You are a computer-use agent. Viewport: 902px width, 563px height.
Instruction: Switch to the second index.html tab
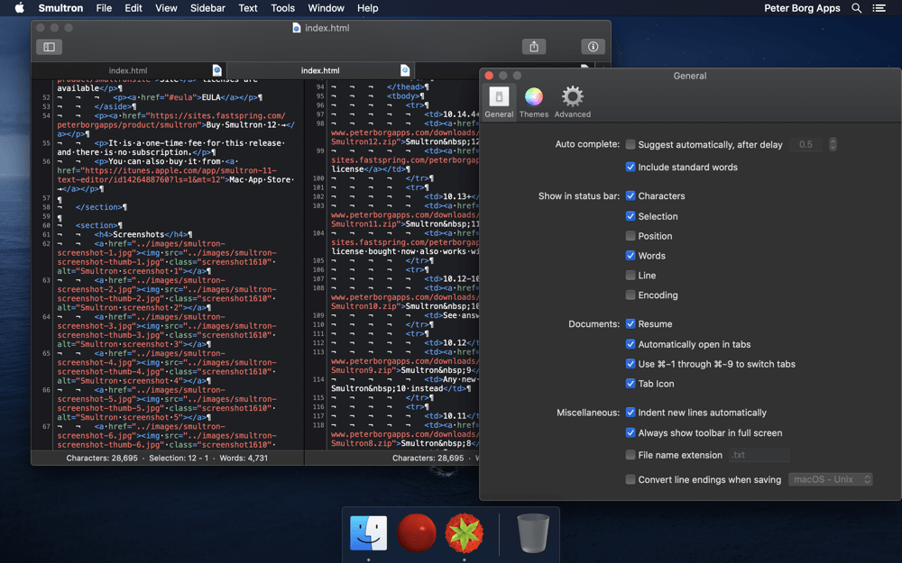[x=320, y=70]
